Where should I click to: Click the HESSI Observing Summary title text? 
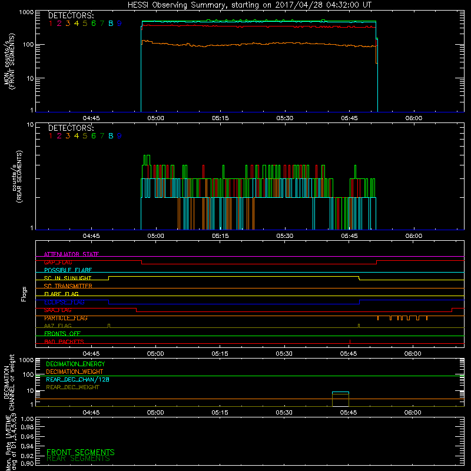click(249, 5)
